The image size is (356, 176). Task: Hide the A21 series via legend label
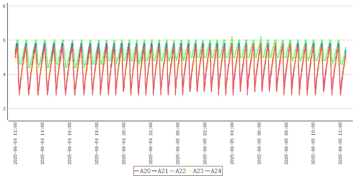pyautogui.click(x=163, y=171)
